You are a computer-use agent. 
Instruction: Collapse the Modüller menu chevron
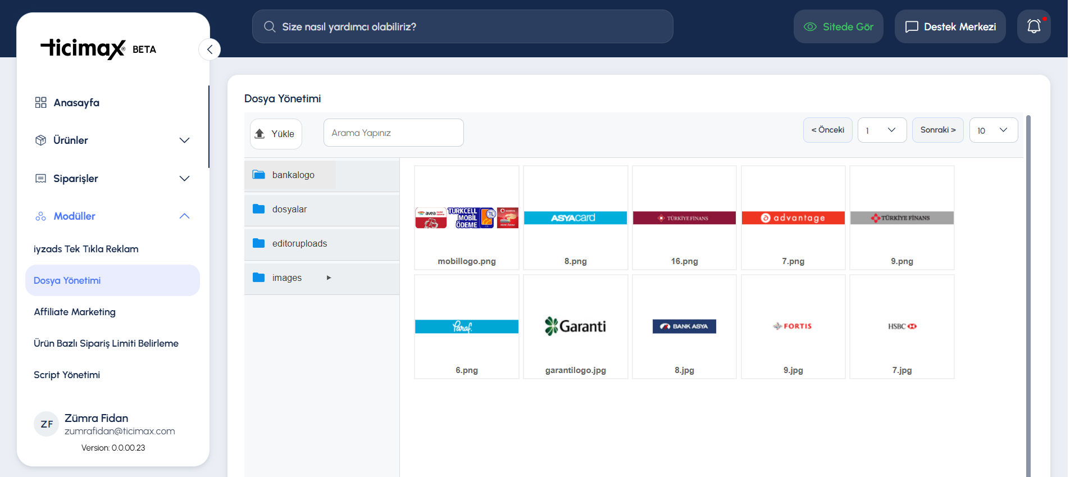coord(184,216)
